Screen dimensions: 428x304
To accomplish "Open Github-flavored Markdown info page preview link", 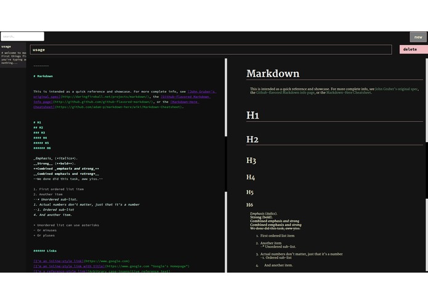I will (x=285, y=92).
